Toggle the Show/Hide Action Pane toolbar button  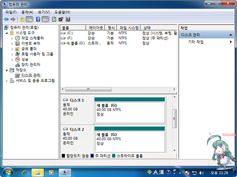(x=45, y=19)
